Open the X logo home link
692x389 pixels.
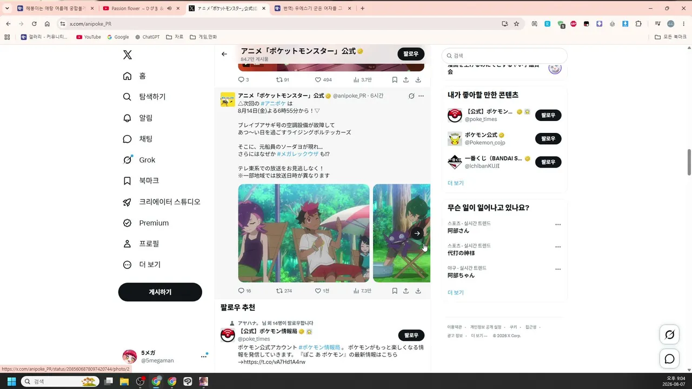pos(127,55)
